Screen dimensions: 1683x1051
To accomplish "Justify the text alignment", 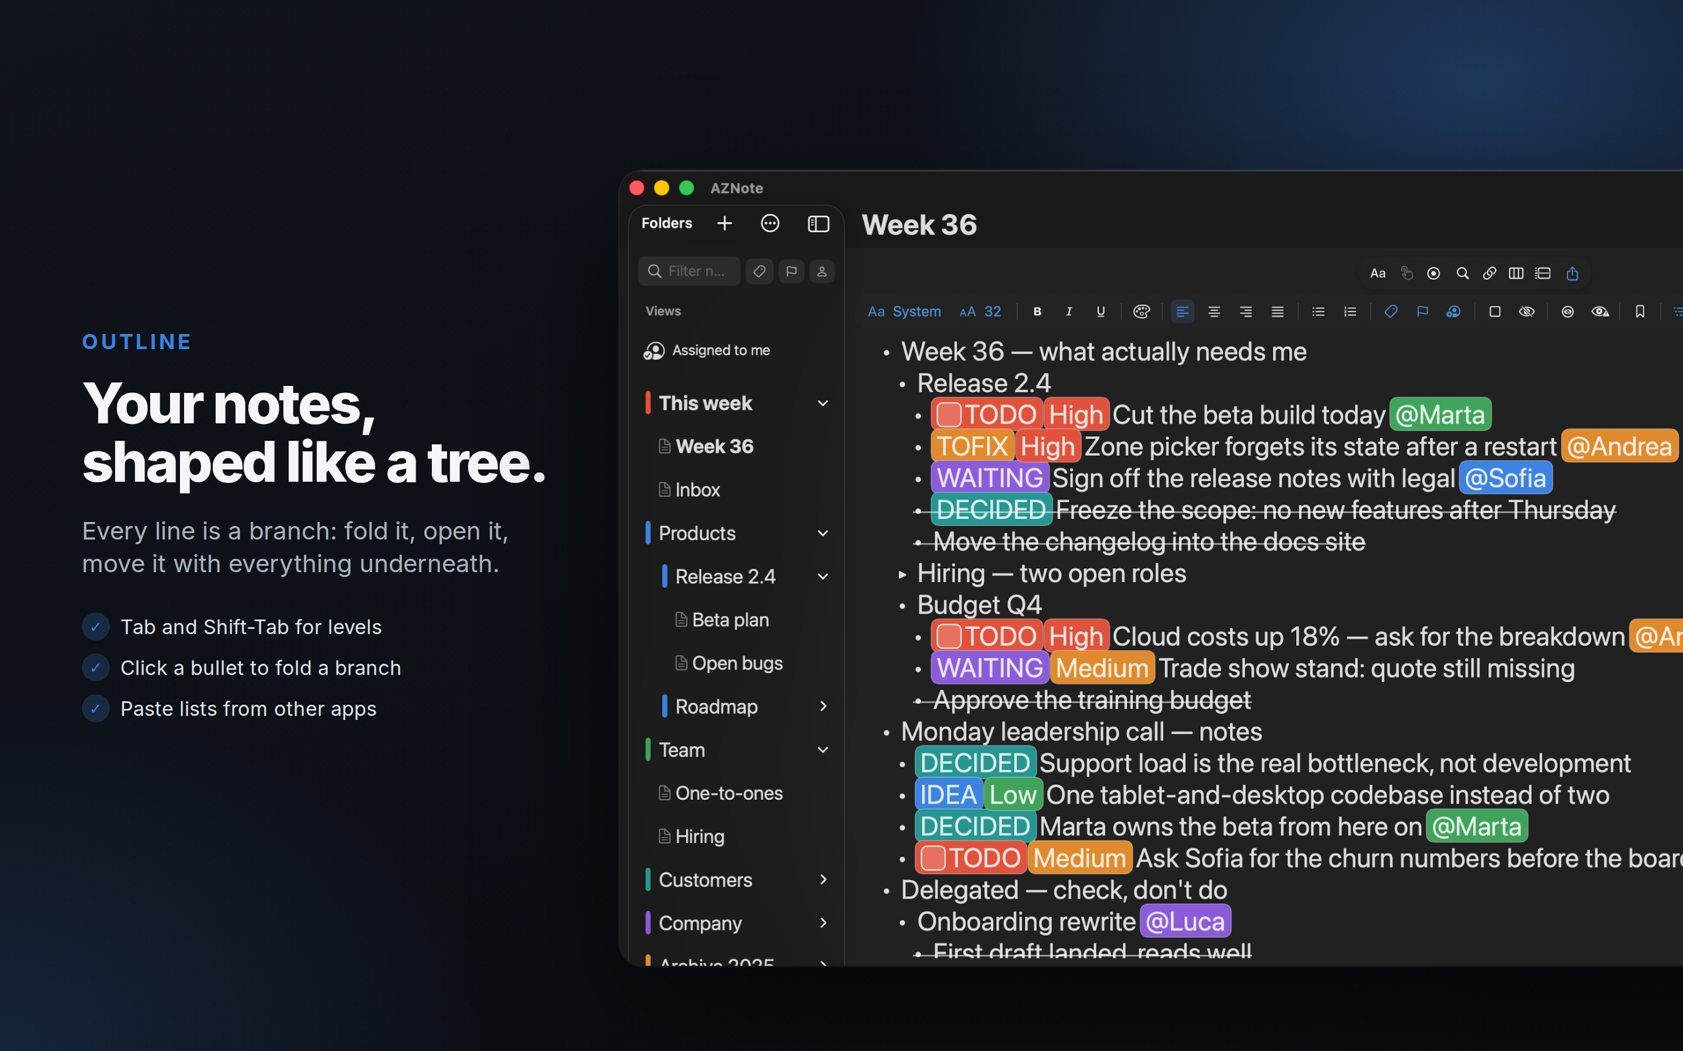I will tap(1277, 311).
